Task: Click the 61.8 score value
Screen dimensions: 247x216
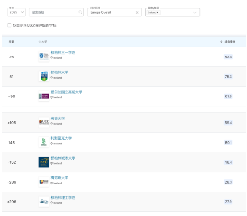Action: pyautogui.click(x=228, y=96)
